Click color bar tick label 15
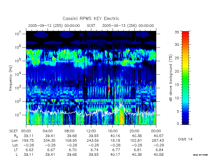 (x=177, y=84)
